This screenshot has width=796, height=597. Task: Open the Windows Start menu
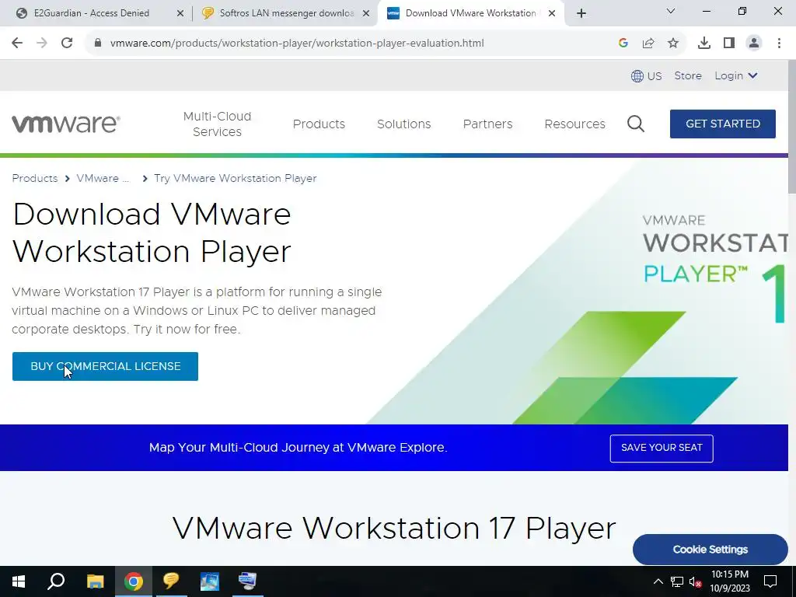(19, 581)
